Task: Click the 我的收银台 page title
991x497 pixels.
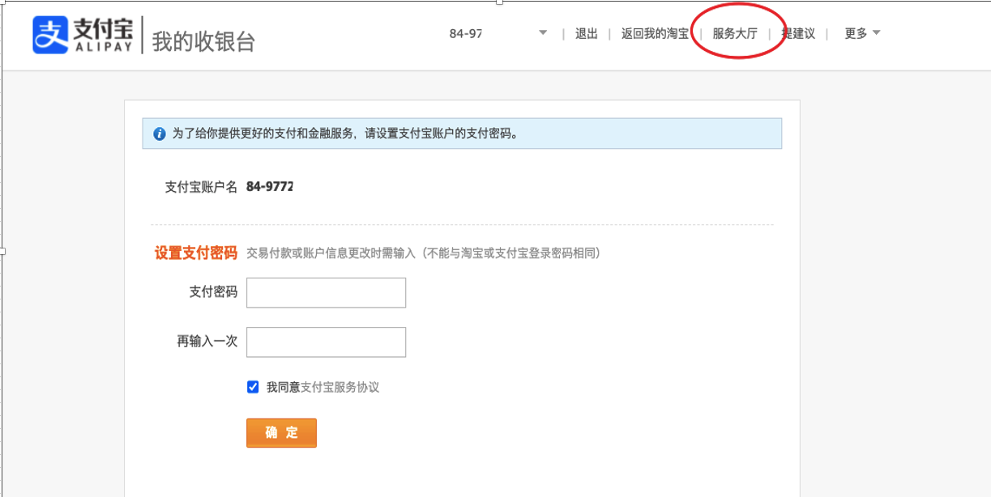Action: point(203,41)
